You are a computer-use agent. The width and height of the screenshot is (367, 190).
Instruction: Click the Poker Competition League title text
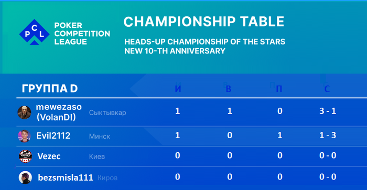[82, 33]
